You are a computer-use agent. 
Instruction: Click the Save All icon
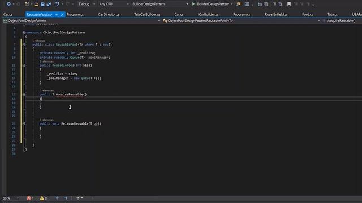pos(49,4)
